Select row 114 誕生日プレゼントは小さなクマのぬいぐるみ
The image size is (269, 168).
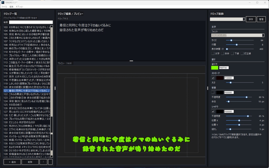27,66
